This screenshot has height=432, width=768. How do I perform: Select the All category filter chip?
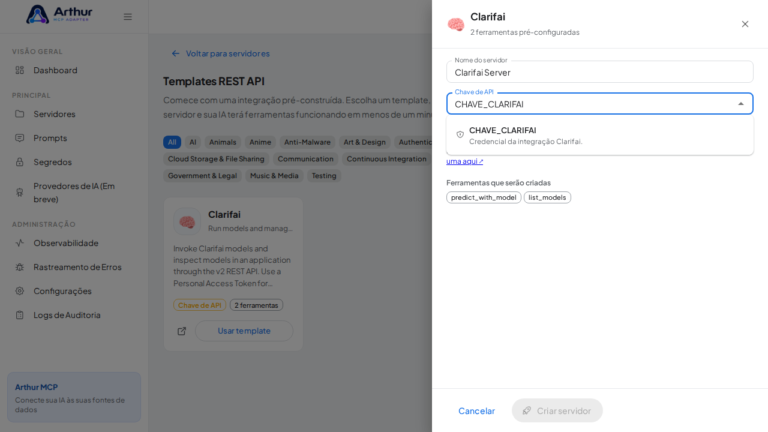[172, 142]
